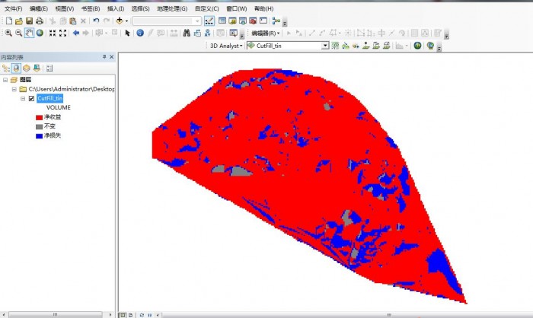The image size is (533, 318).
Task: Go back to previous extent arrow
Action: coord(75,33)
